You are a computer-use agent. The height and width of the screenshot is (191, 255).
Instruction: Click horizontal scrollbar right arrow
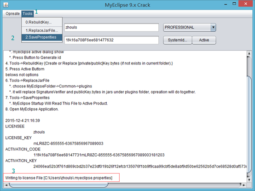244,185
